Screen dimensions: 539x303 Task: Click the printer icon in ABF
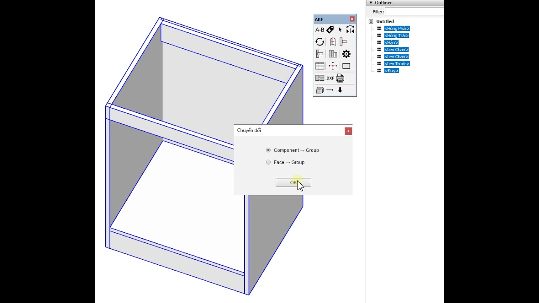pyautogui.click(x=340, y=78)
